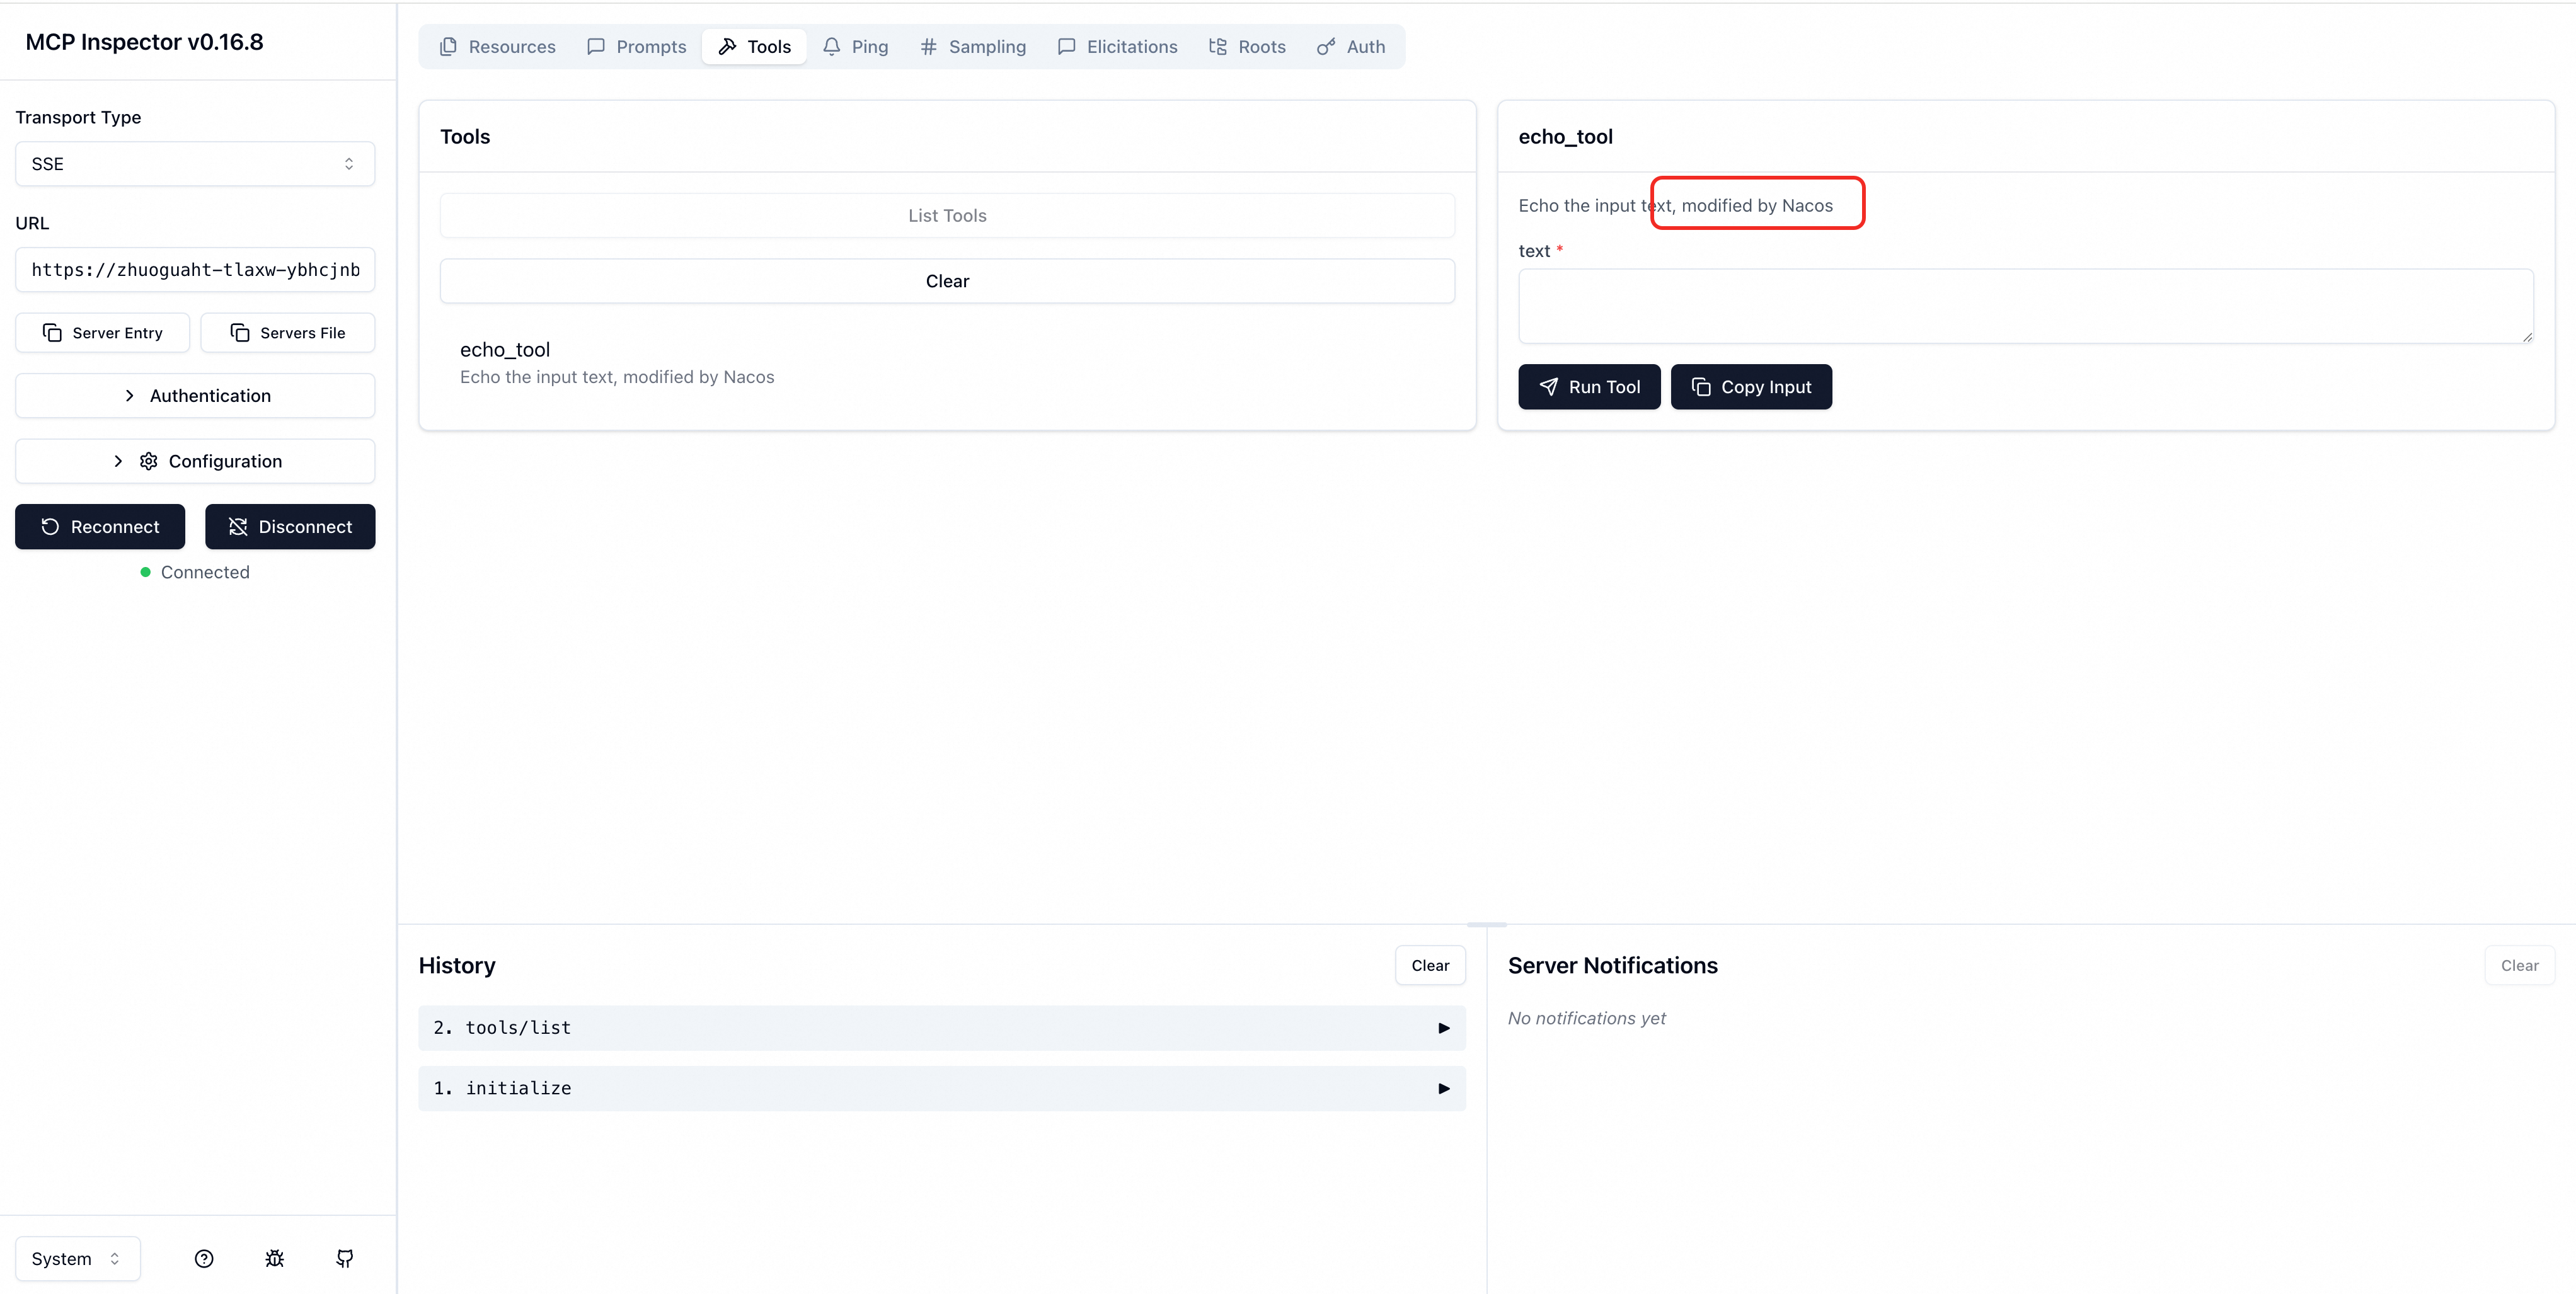Image resolution: width=2576 pixels, height=1294 pixels.
Task: Clear the History panel
Action: [x=1429, y=965]
